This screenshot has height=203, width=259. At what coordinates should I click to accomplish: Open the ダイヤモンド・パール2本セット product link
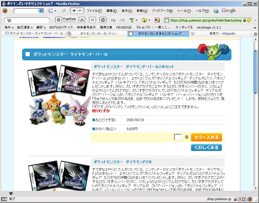coord(134,66)
